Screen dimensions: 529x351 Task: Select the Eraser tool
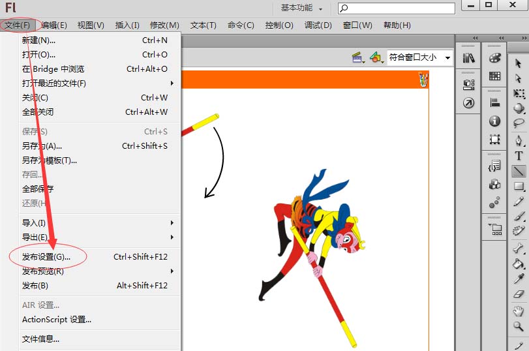click(x=519, y=294)
